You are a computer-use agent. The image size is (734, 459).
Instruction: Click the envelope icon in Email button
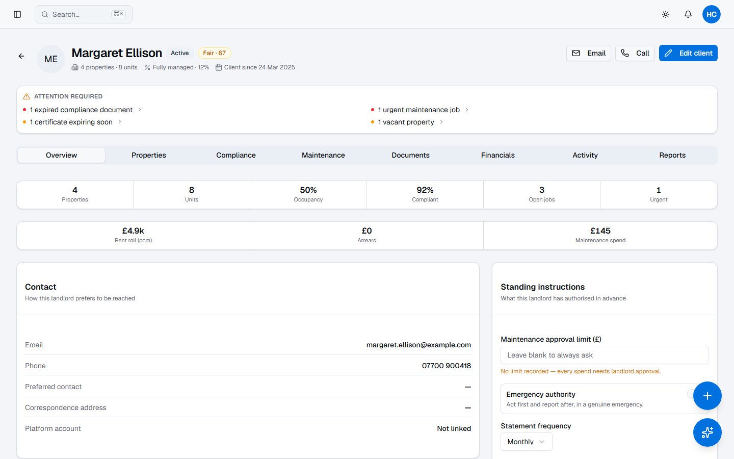click(576, 53)
